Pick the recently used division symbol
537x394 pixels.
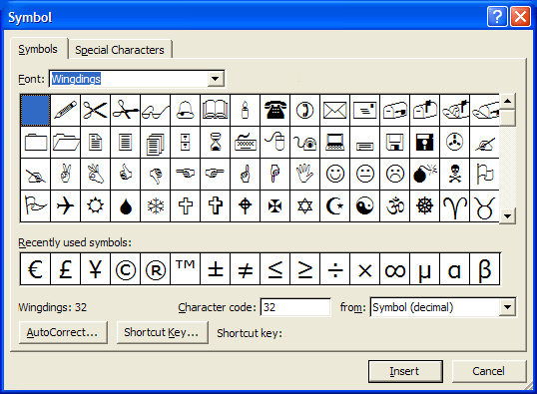335,269
